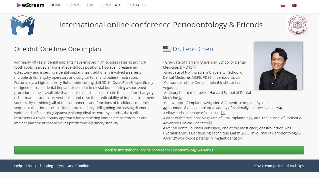Click the One drill One time One implant heading
The image size is (319, 178).
point(59,49)
